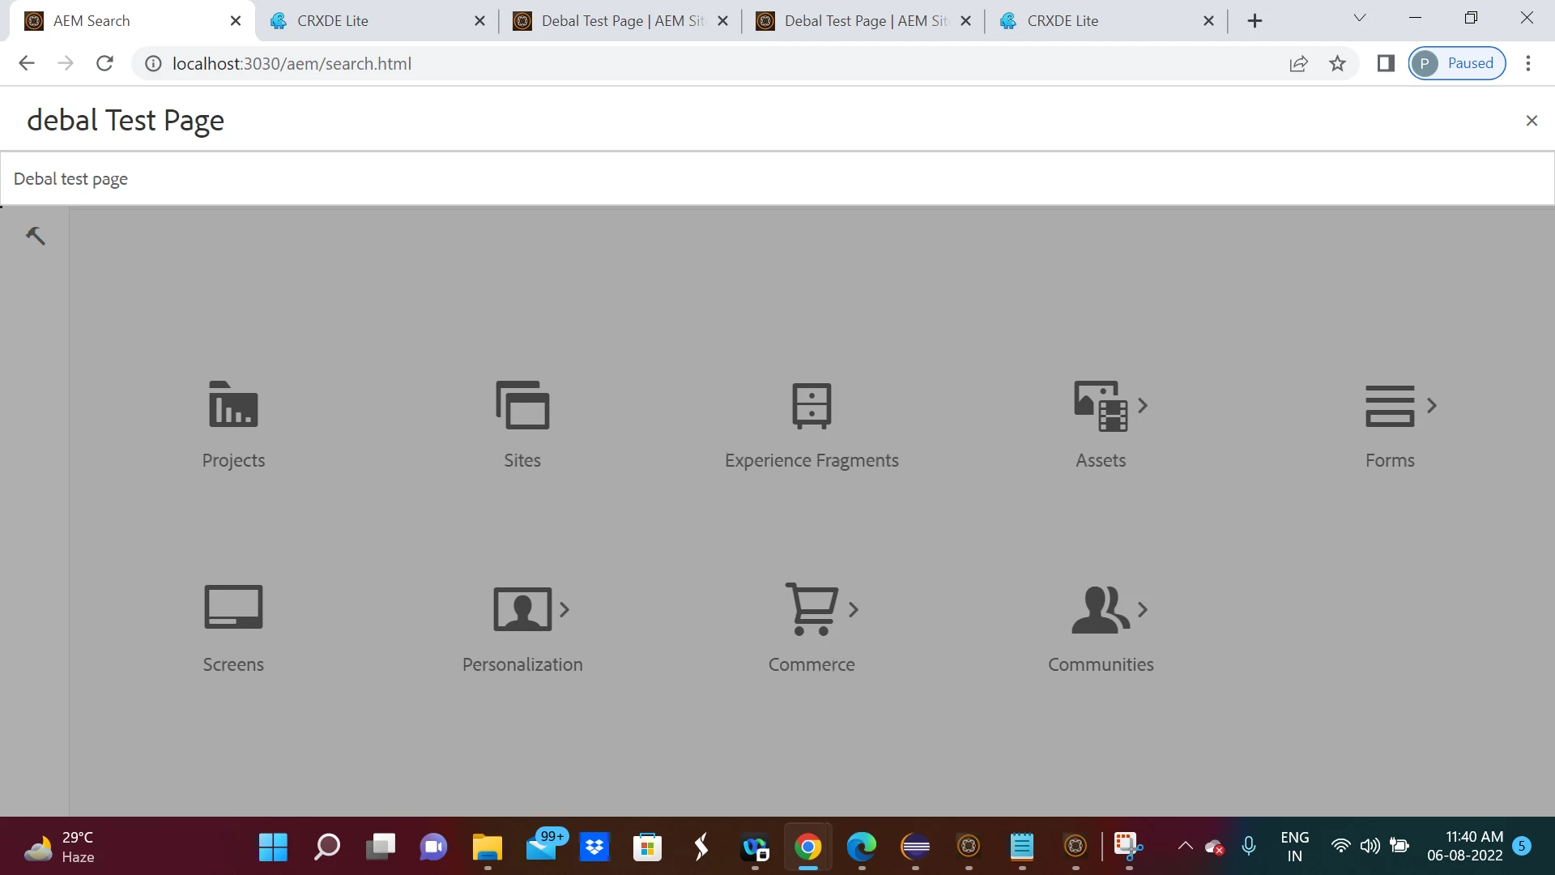Image resolution: width=1555 pixels, height=875 pixels.
Task: Expand the Commerce submenu chevron
Action: 854,609
